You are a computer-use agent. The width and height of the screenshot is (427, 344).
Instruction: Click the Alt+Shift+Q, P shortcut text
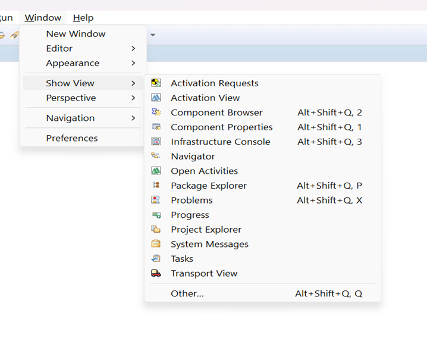click(x=329, y=186)
